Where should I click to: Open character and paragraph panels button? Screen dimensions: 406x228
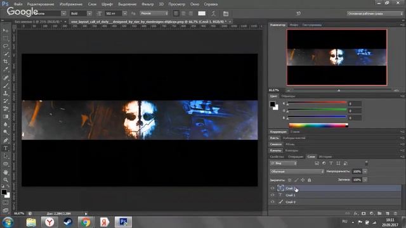226,13
